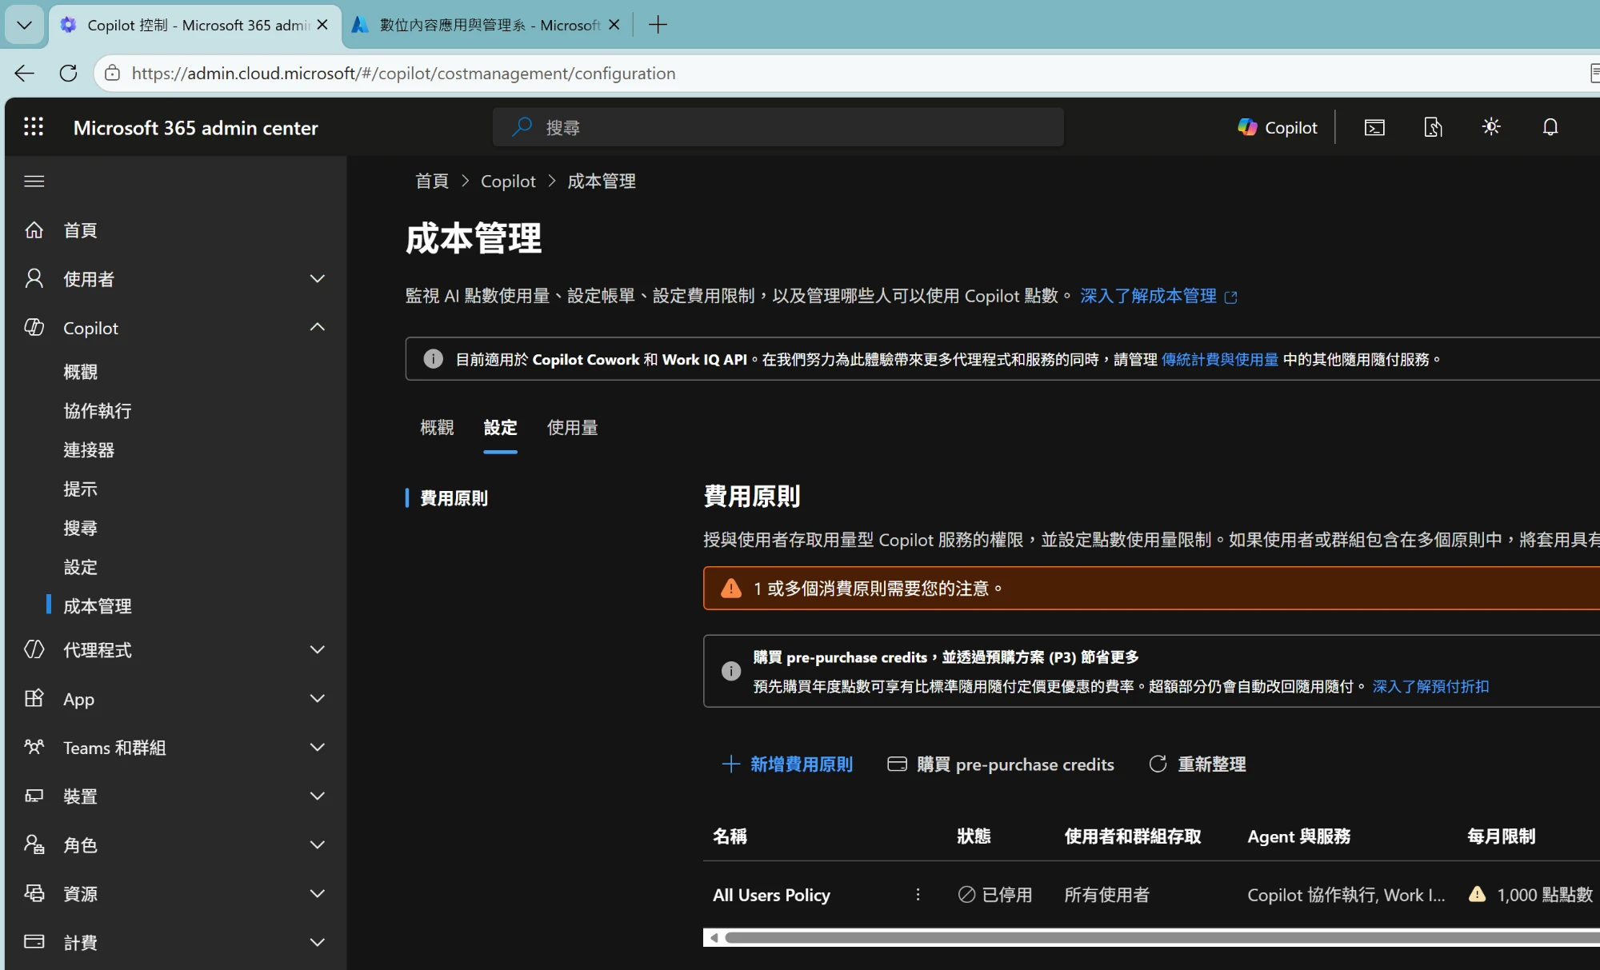Viewport: 1600px width, 970px height.
Task: Switch to the 數位內容應用與管理系 browser tab
Action: click(x=488, y=25)
